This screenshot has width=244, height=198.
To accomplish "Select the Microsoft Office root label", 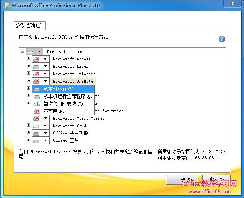I will click(x=65, y=51).
